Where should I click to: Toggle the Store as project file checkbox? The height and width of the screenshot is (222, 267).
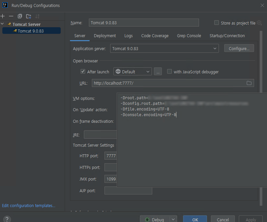coord(217,23)
